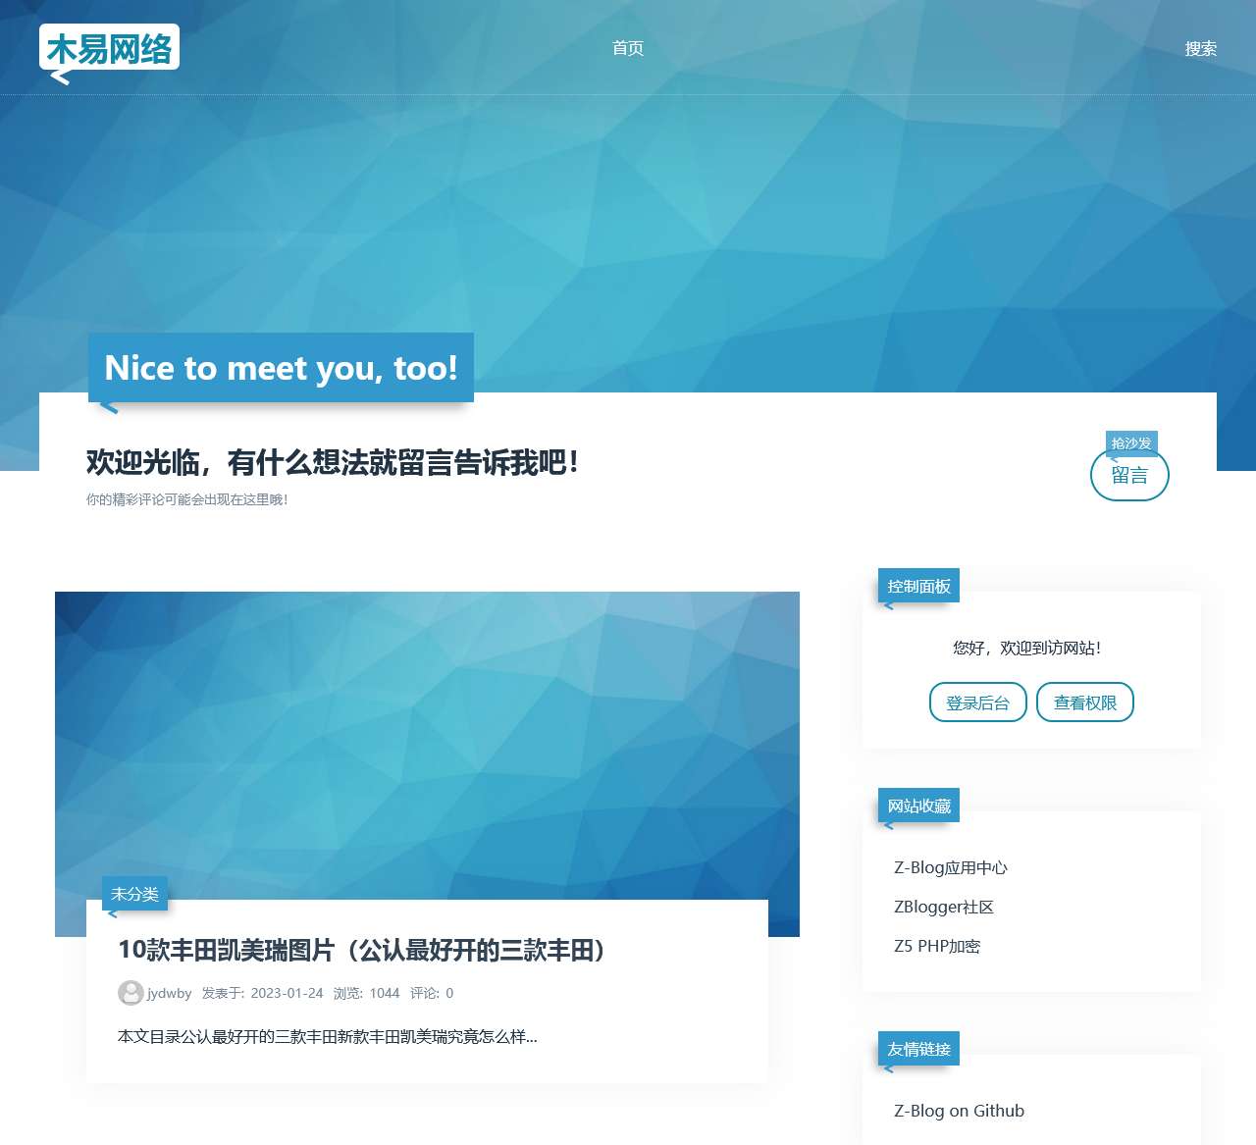Click the 友情链接 panel header

(x=918, y=1049)
